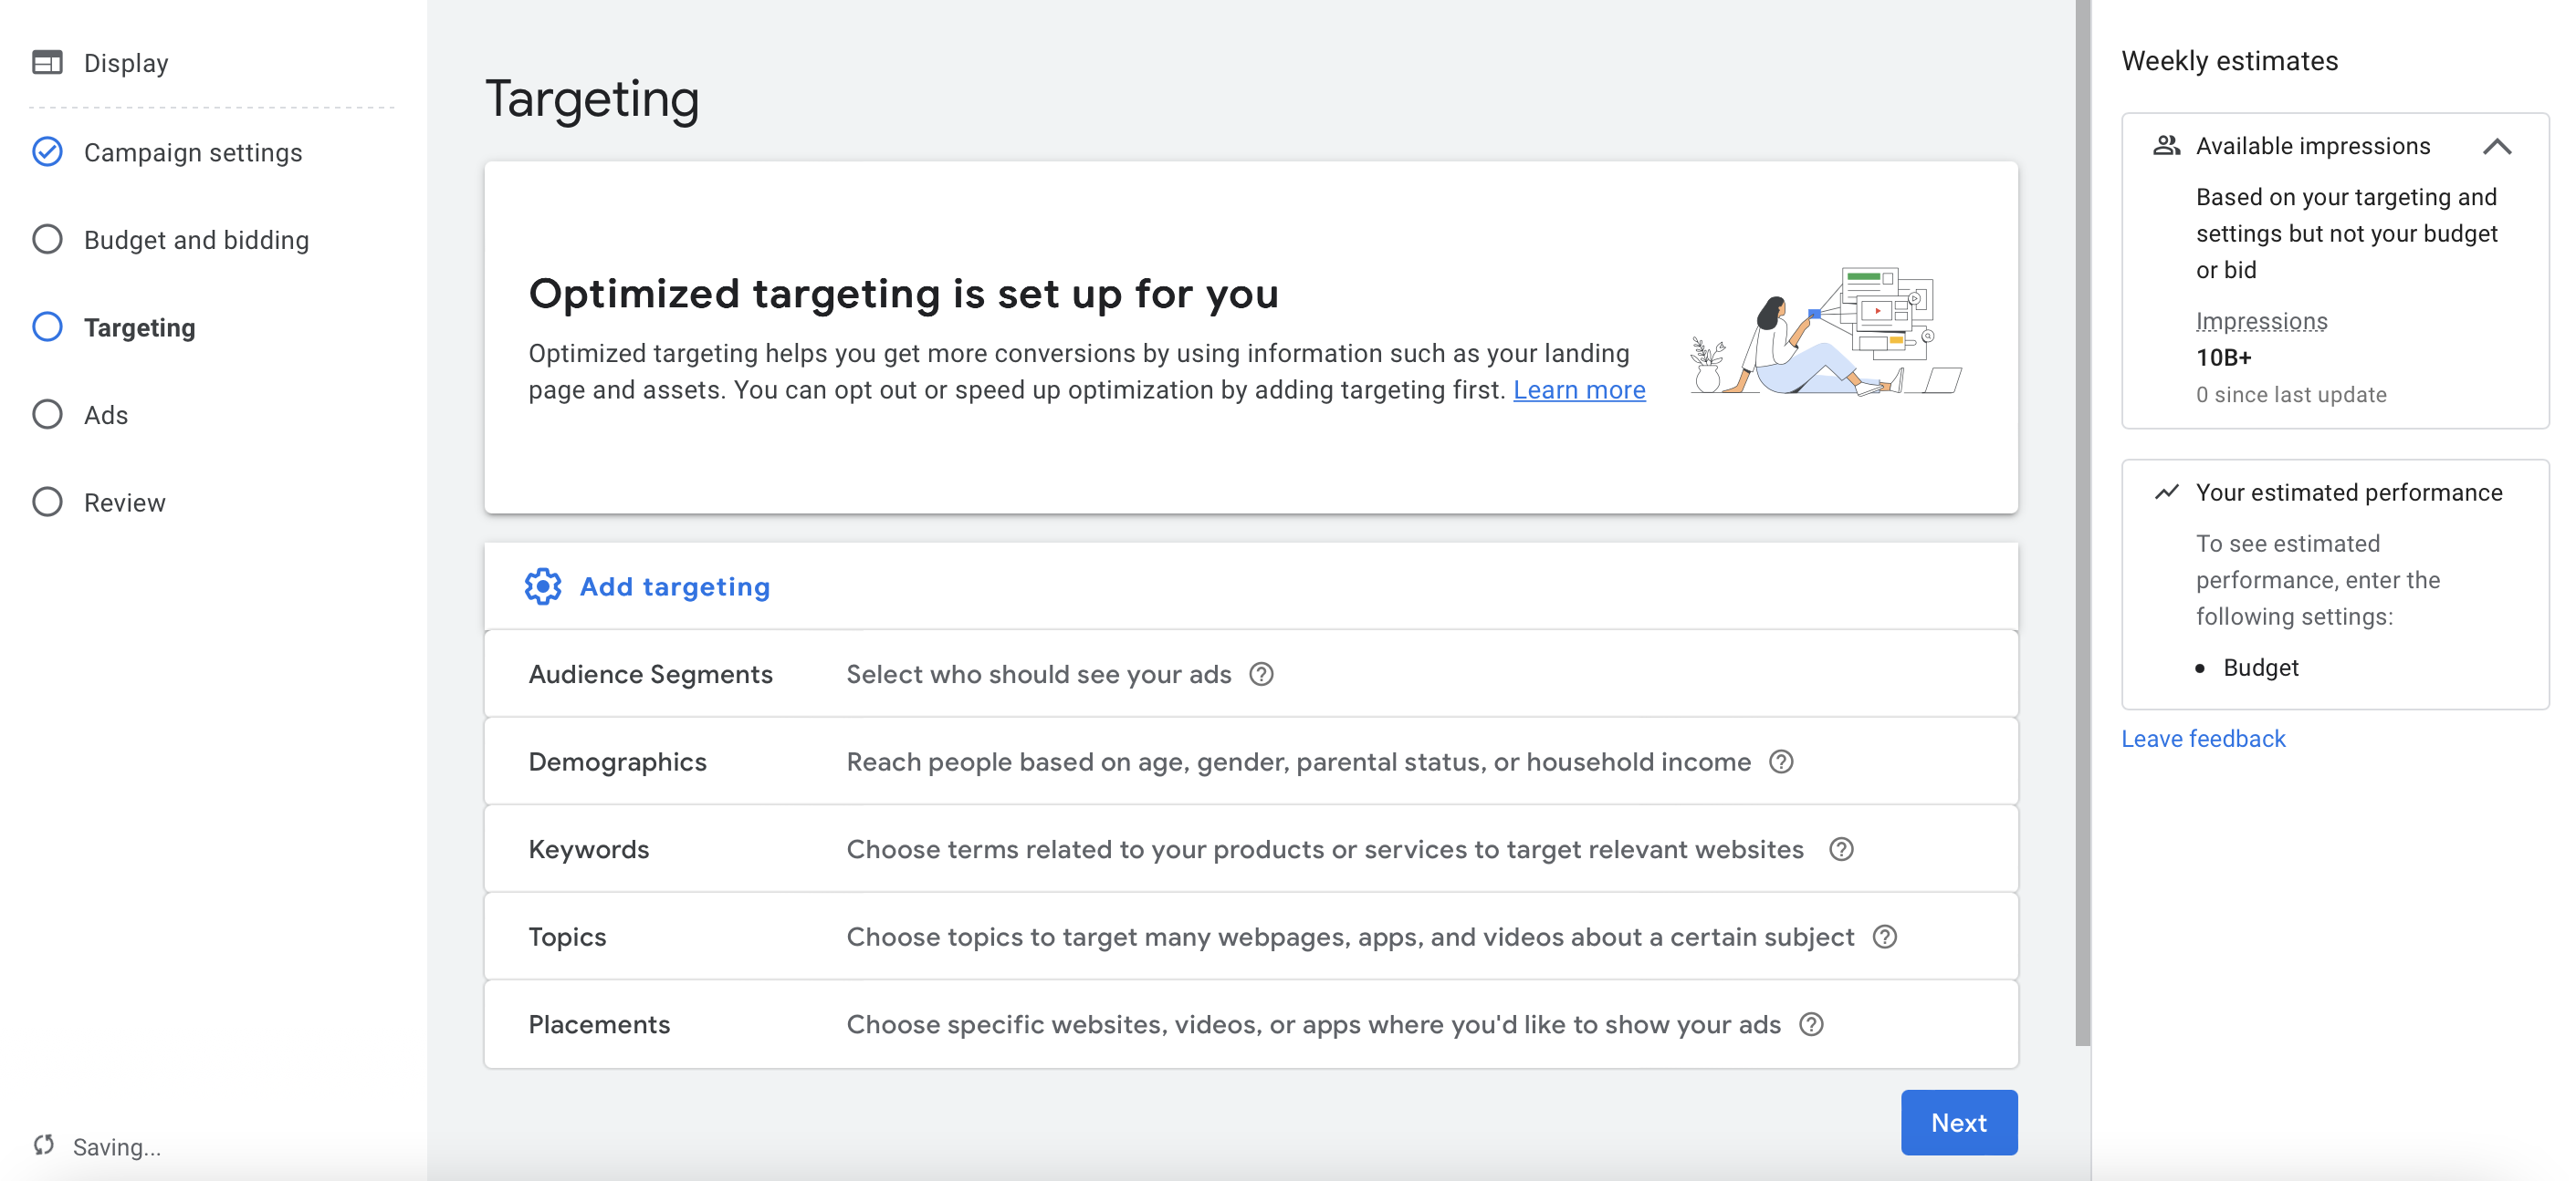Go to Budget and bidding step
This screenshot has width=2576, height=1181.
(197, 240)
